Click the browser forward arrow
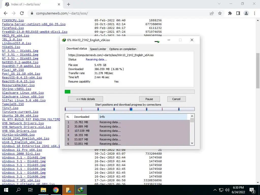This screenshot has width=260, height=195. [14, 13]
